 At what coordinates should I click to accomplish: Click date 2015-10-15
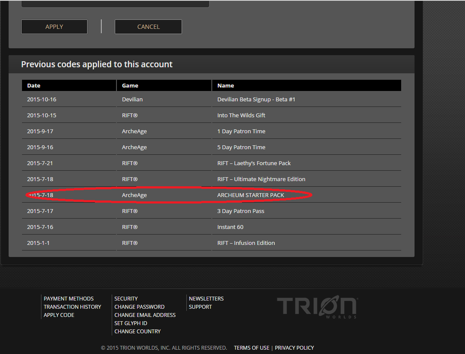(41, 115)
